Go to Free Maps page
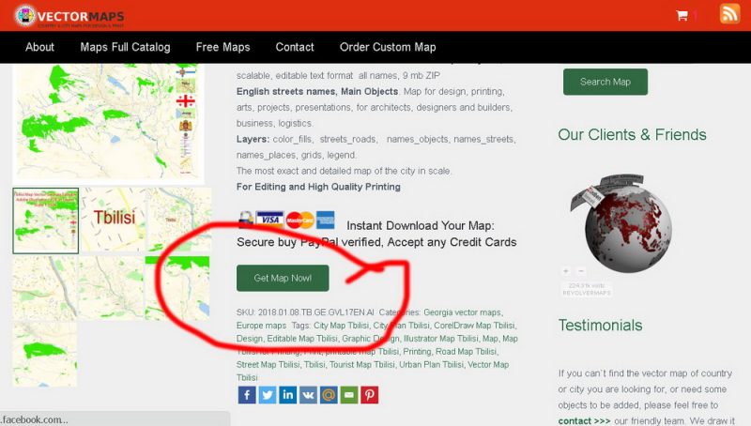 (222, 47)
